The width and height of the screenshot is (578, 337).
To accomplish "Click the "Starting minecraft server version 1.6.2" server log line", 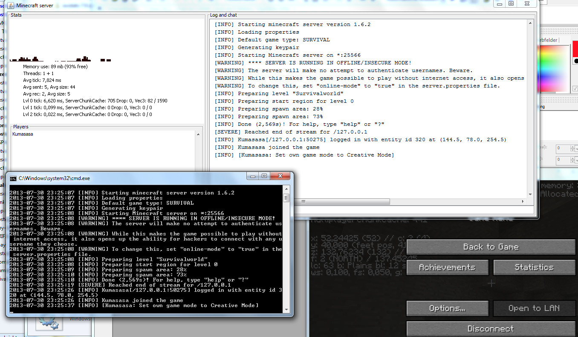I will click(292, 24).
